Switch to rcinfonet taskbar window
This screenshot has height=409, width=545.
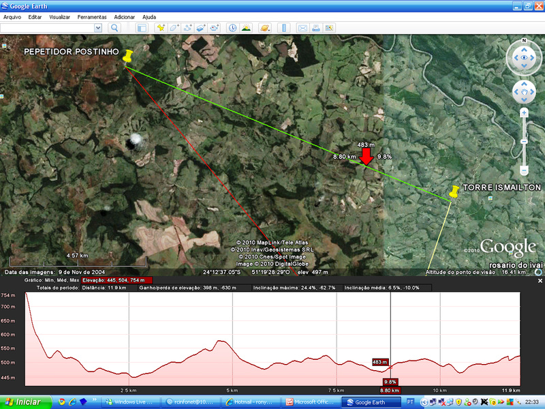(x=192, y=402)
